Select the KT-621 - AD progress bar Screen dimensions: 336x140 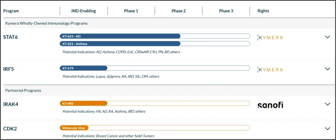(120, 36)
